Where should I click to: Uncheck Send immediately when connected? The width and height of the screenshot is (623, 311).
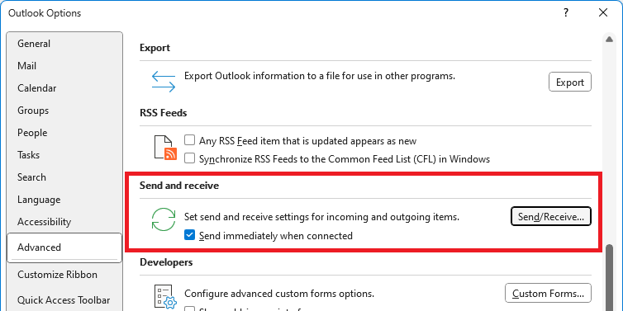[190, 236]
